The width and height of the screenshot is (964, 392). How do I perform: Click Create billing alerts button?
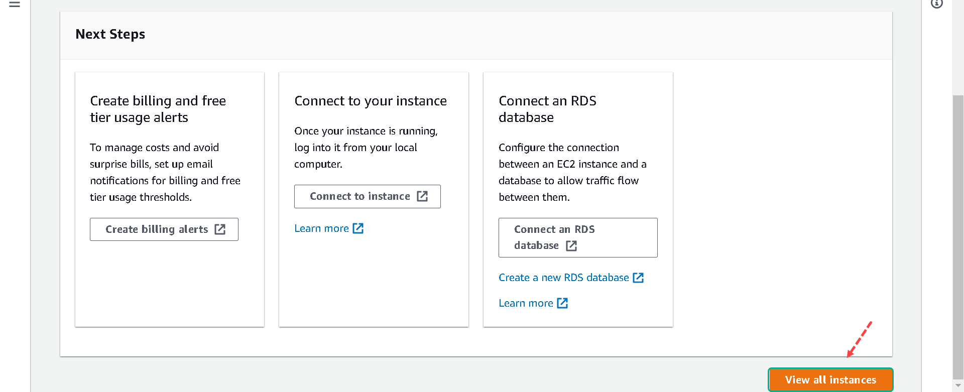[x=164, y=229]
